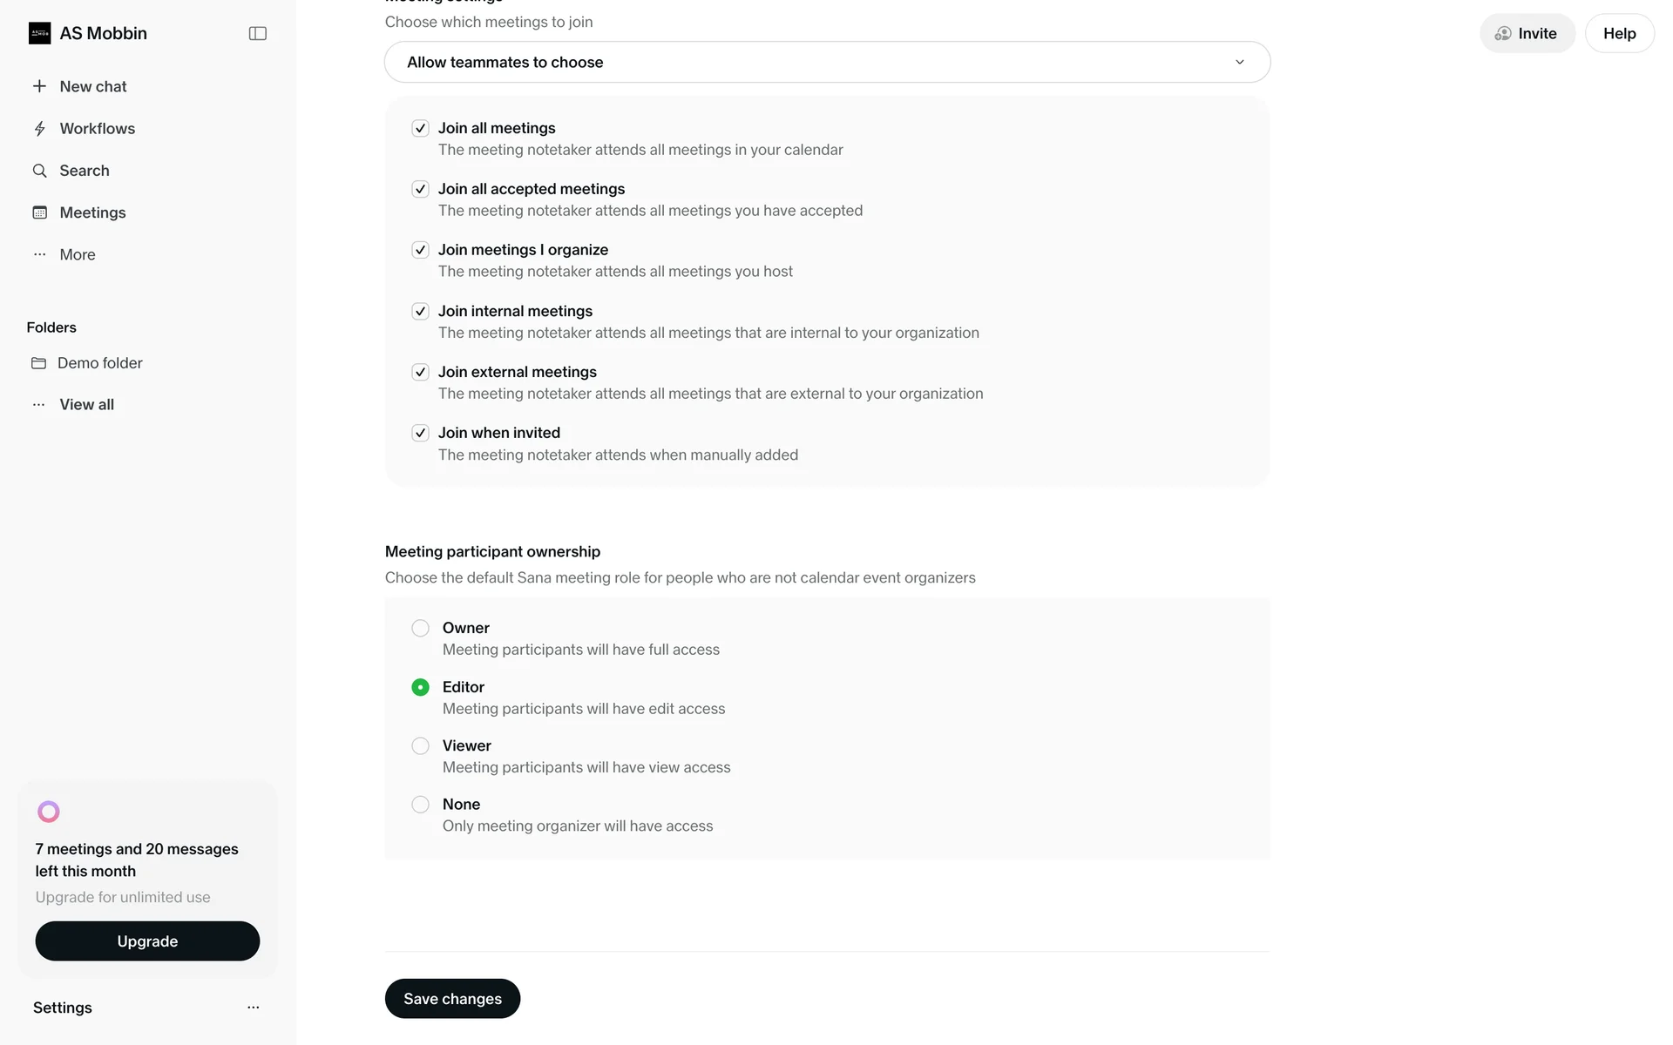Open the Demo folder icon

click(x=38, y=363)
